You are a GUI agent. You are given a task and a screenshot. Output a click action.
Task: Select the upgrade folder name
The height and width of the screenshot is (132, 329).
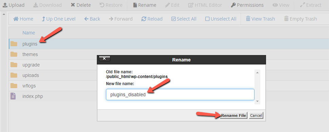pyautogui.click(x=31, y=65)
